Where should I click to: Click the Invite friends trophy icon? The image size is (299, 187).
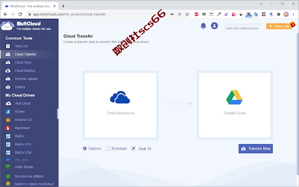[8, 166]
